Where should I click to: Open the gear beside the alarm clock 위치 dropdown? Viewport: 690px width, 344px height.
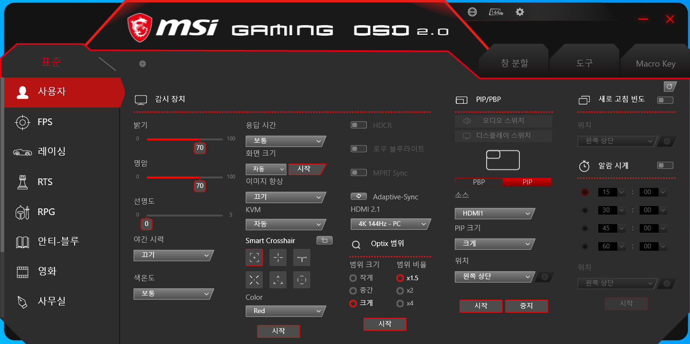(667, 284)
